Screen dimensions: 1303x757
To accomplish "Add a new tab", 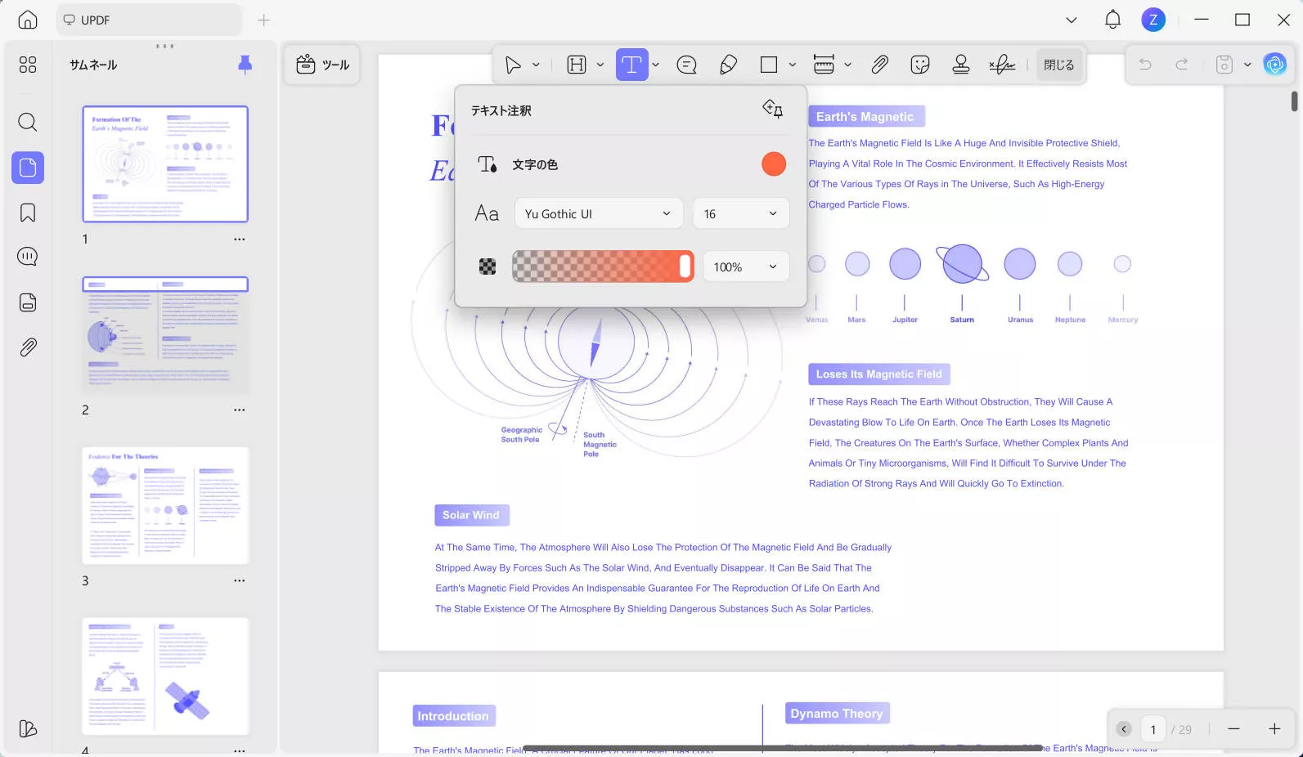I will click(263, 20).
